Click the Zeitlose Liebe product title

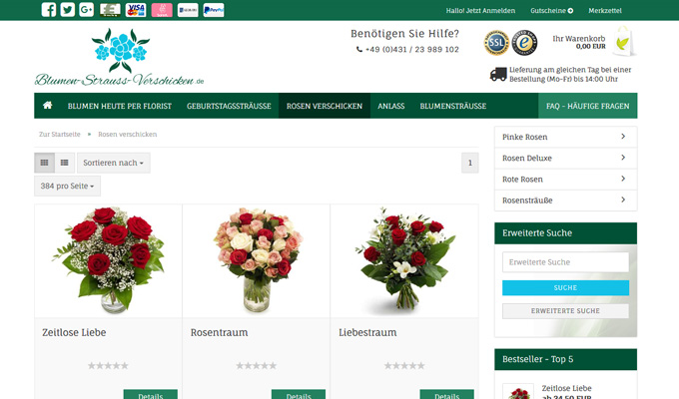click(x=74, y=332)
